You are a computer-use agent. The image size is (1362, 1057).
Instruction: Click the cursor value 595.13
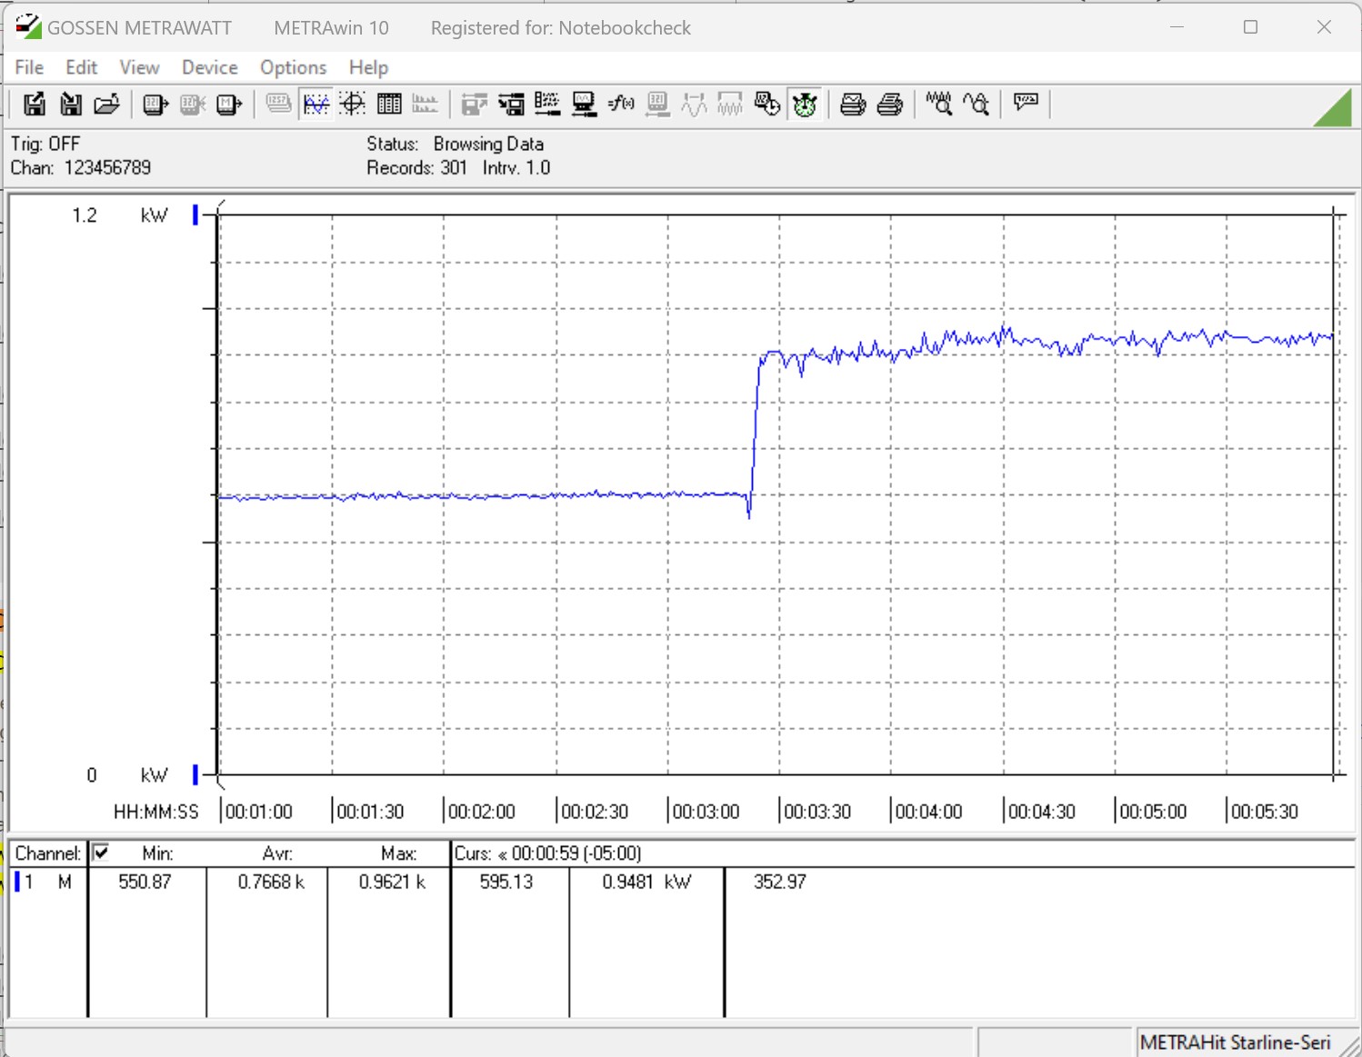pyautogui.click(x=506, y=882)
